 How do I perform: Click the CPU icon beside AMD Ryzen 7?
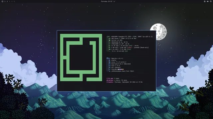tap(109, 38)
